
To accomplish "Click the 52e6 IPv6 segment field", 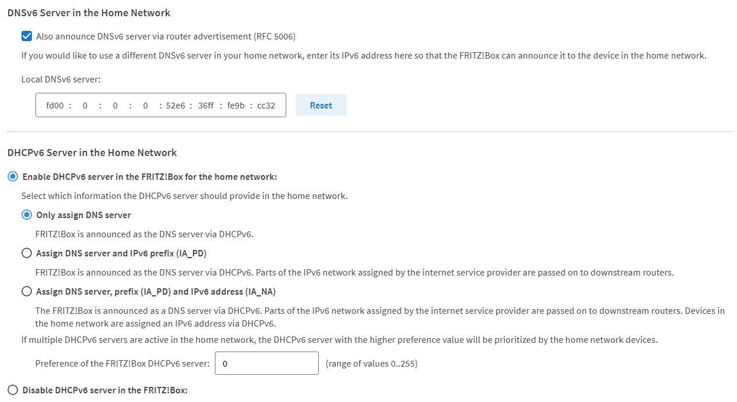I will [175, 106].
